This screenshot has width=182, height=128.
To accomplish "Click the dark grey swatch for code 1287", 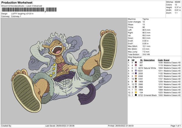I will (x=136, y=87).
